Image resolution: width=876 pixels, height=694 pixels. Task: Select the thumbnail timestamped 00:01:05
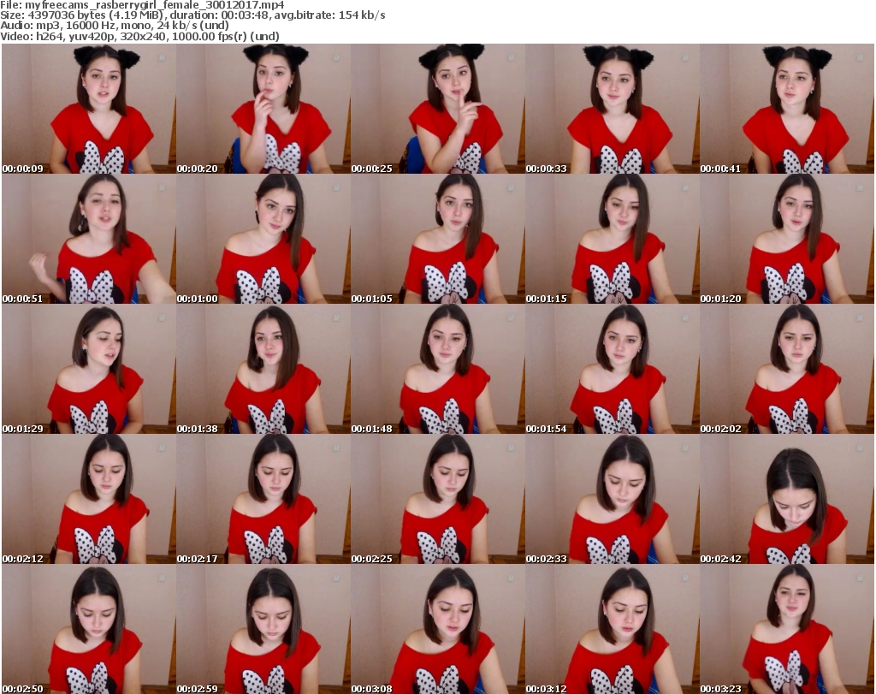437,239
